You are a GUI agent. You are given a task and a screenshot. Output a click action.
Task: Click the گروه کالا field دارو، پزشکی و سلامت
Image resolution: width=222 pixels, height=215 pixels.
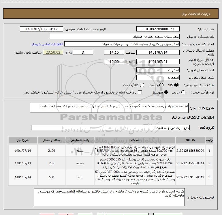point(110,128)
